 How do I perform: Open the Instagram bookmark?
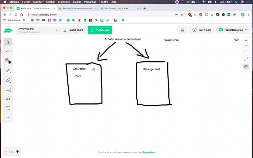pos(55,20)
